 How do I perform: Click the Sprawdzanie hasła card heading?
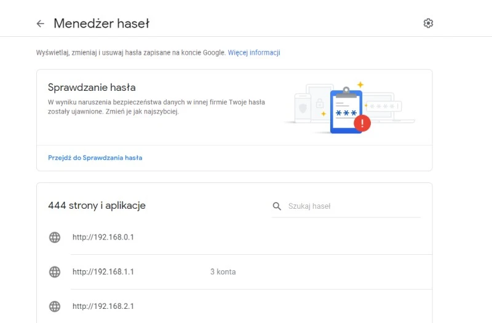92,87
